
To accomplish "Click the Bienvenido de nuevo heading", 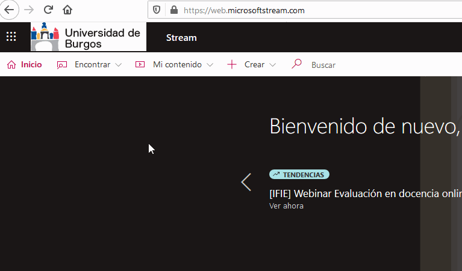I will click(366, 126).
